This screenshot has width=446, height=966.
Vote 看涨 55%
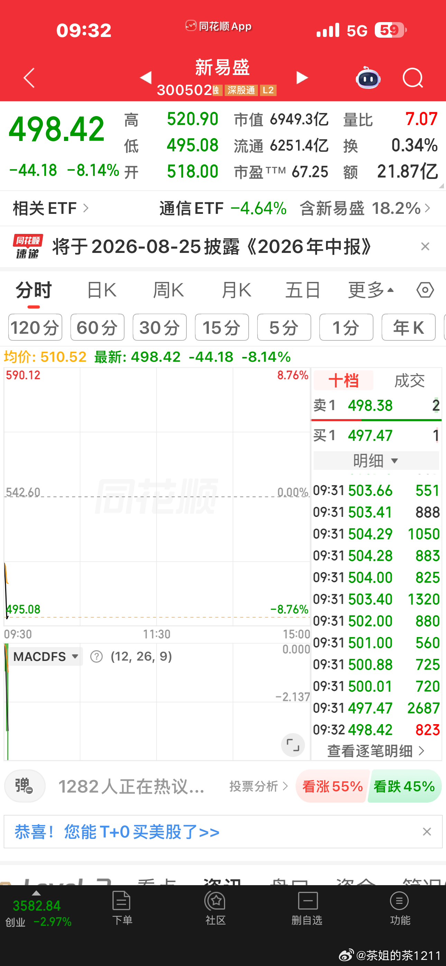(x=333, y=786)
